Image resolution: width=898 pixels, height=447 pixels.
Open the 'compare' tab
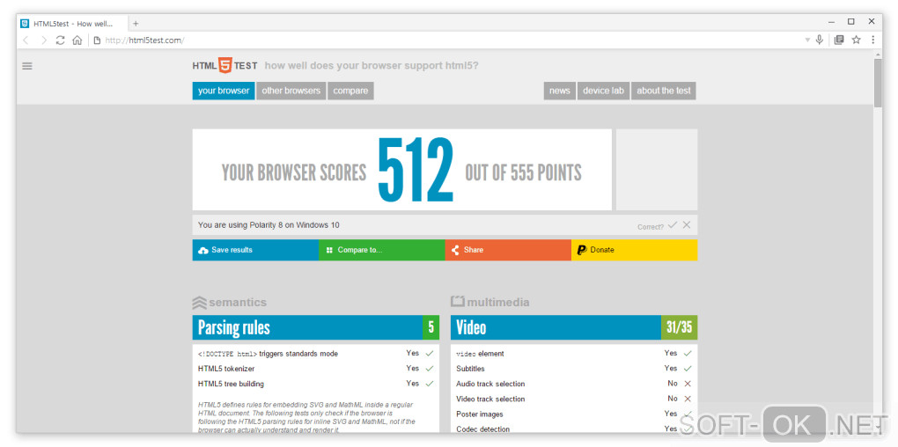point(350,91)
